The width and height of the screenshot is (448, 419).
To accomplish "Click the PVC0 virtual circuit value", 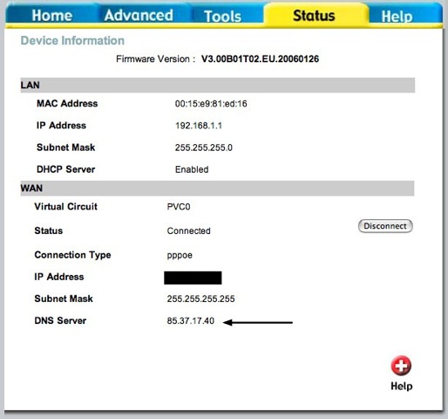I will pos(179,207).
